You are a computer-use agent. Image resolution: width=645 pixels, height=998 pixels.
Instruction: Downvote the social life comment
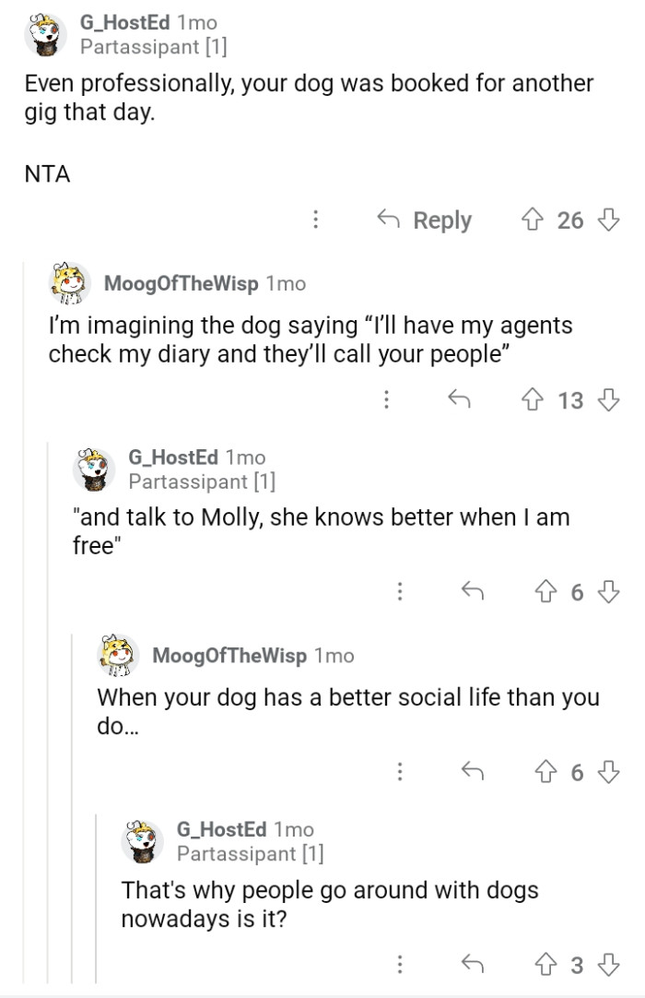605,772
